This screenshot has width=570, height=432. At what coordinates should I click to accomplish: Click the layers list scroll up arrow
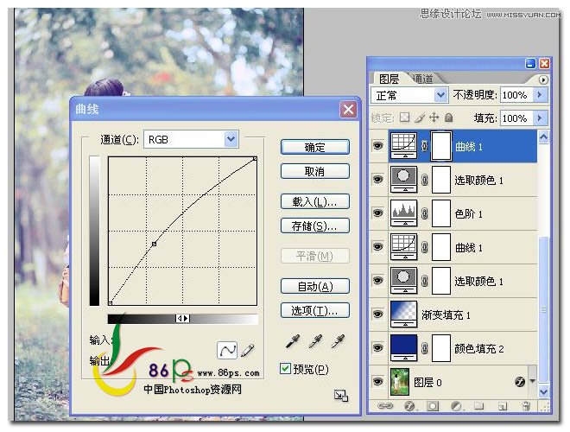(x=543, y=137)
